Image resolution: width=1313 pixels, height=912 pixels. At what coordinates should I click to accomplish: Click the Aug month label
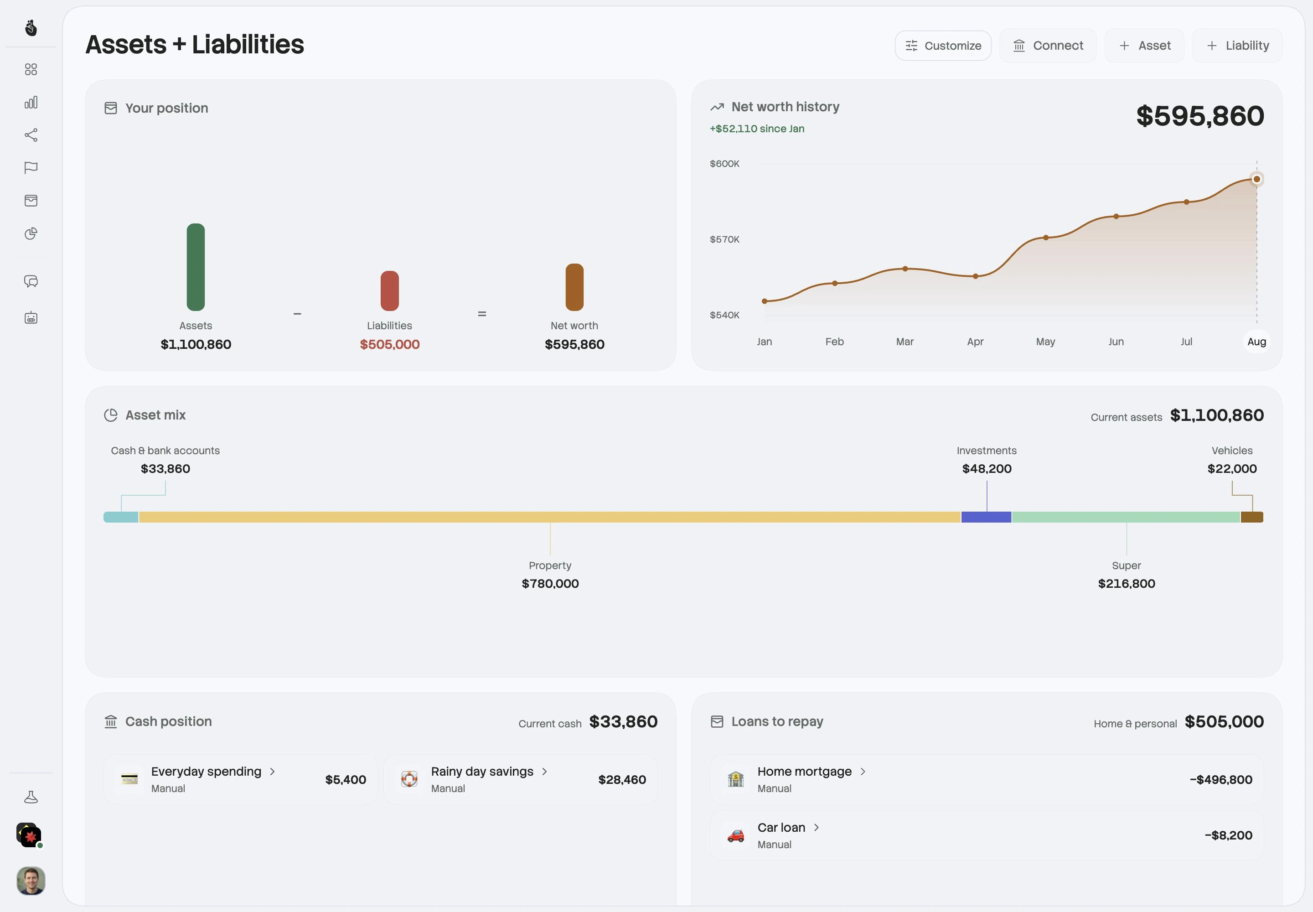[1256, 342]
